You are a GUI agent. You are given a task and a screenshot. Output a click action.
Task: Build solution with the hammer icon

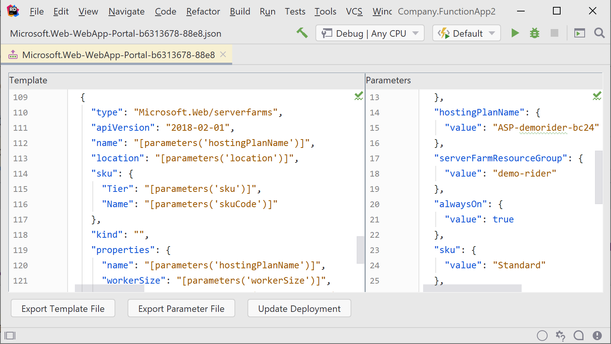302,33
